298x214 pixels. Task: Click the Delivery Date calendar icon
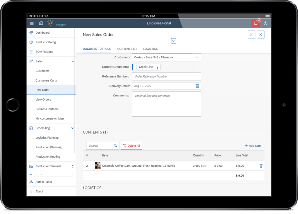tap(198, 86)
